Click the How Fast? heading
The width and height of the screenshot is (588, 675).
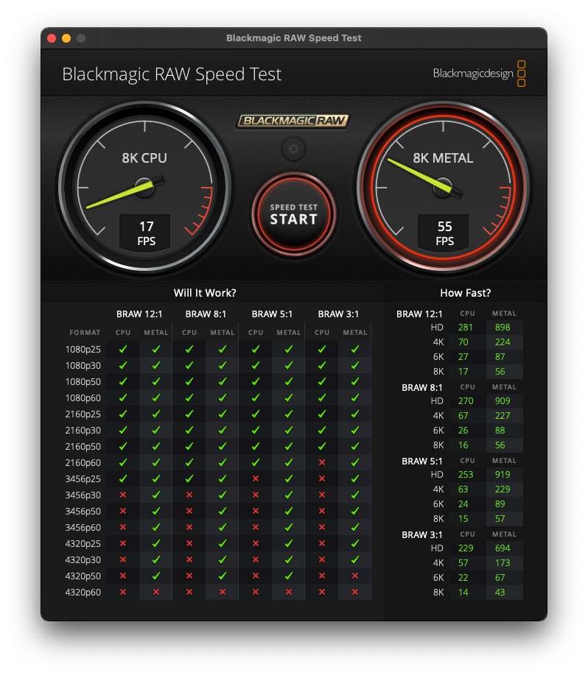coord(465,293)
